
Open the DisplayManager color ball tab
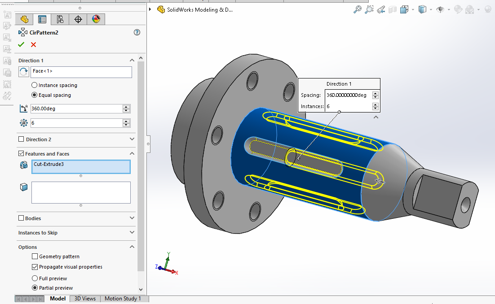[x=96, y=19]
